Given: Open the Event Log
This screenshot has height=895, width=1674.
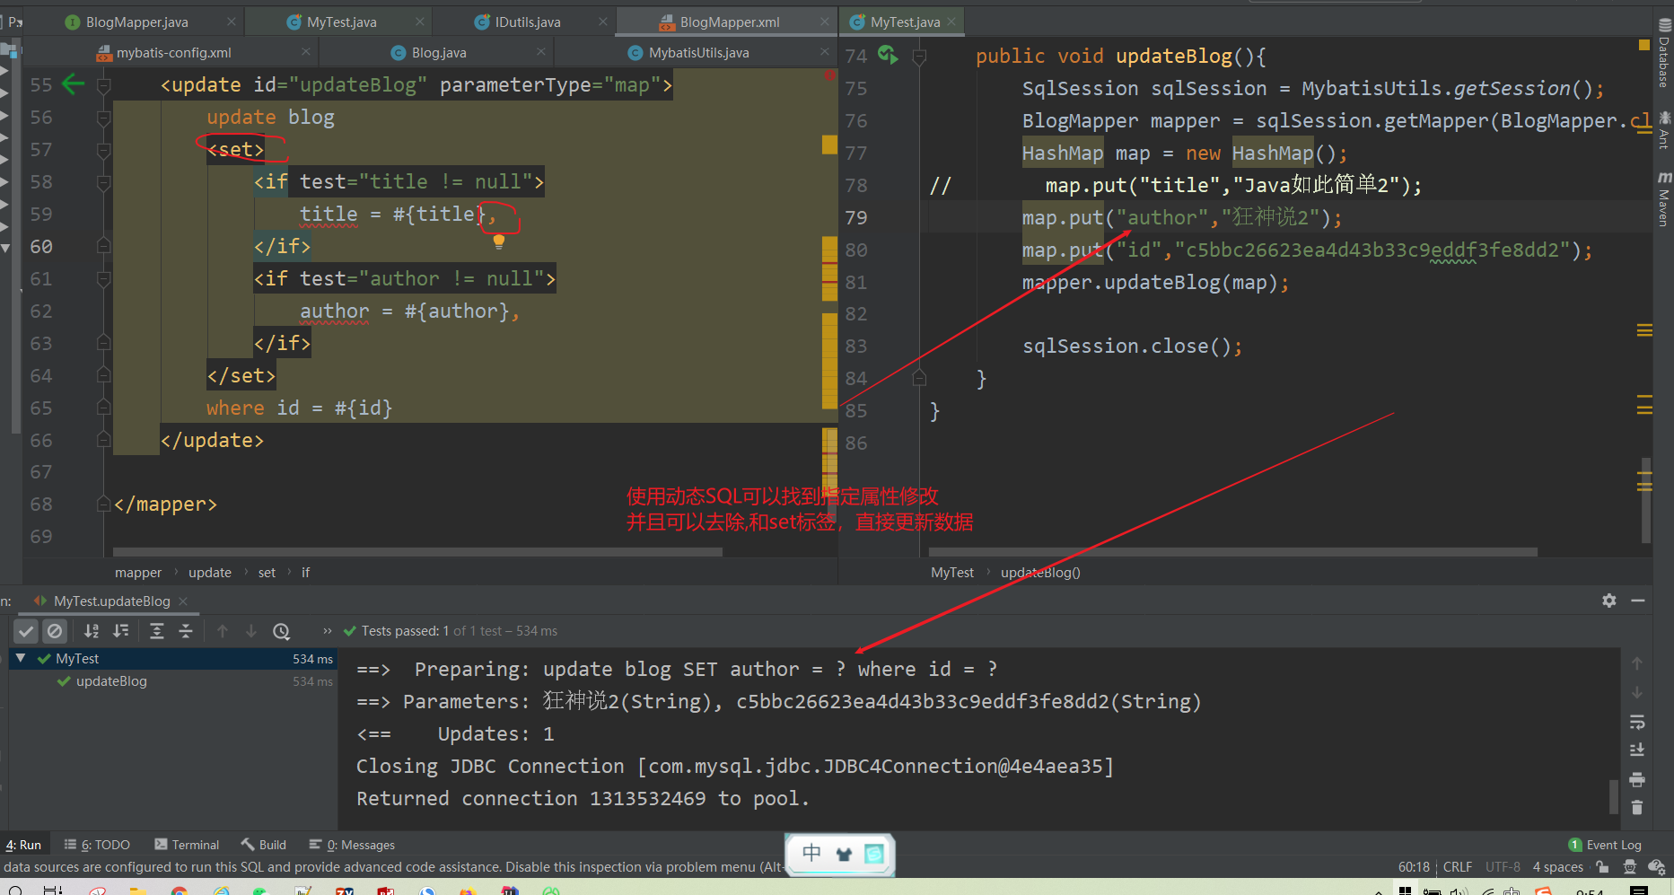Looking at the screenshot, I should click(1605, 845).
